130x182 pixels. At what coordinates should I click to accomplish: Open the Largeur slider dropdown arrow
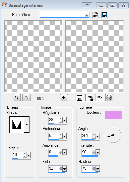point(28,155)
